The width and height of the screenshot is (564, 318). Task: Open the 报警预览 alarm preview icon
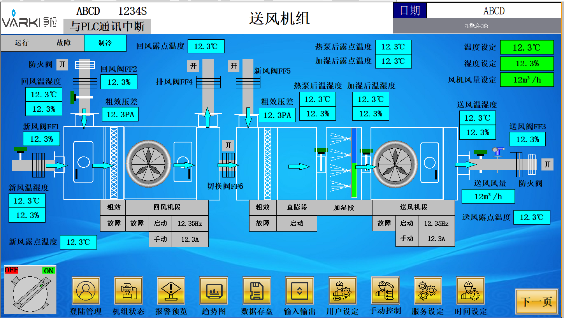(171, 290)
